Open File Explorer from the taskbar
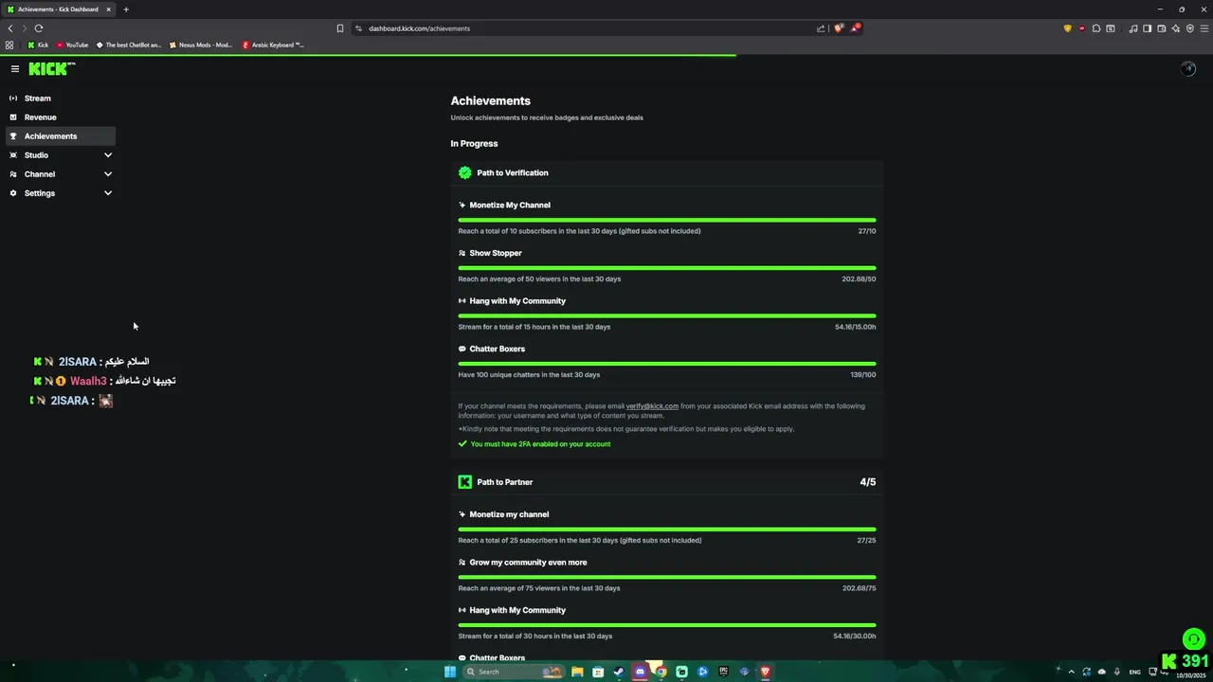The width and height of the screenshot is (1213, 682). (x=577, y=672)
